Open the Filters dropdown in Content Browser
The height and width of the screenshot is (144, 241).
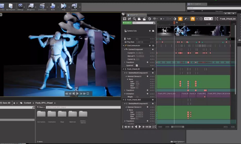click(x=41, y=107)
